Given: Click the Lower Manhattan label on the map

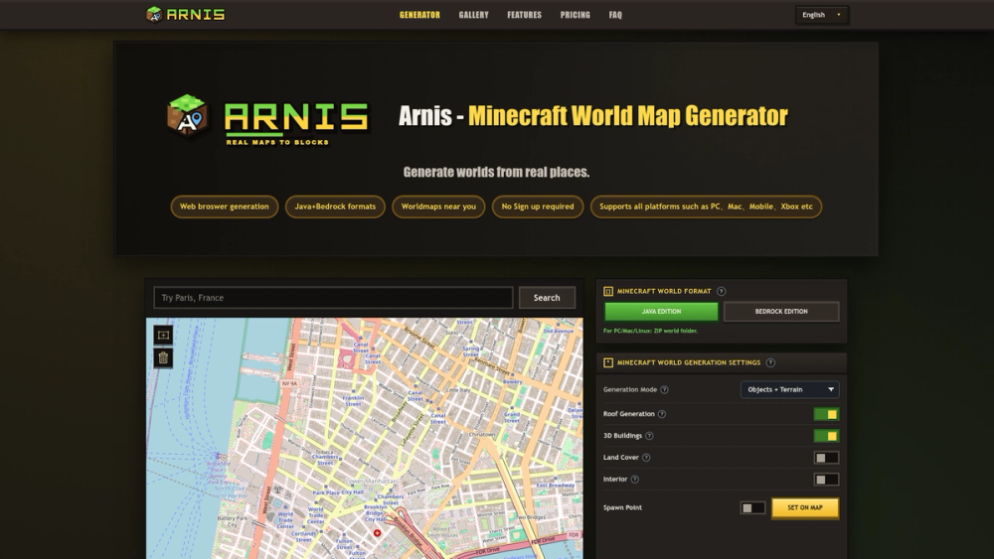Looking at the screenshot, I should pos(371,481).
